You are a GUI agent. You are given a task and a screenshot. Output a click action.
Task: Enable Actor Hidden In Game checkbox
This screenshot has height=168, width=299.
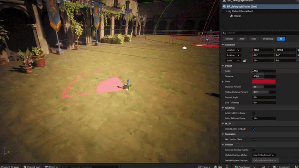[254, 113]
